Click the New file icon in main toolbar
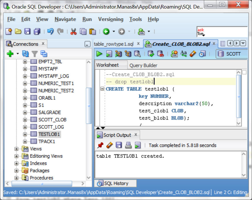This screenshot has width=252, height=200. (9, 31)
